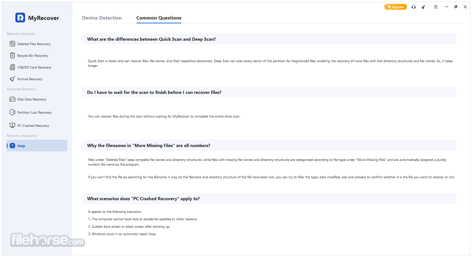The width and height of the screenshot is (472, 257).
Task: Click 'It applies to the following scenarios:' line
Action: click(115, 212)
